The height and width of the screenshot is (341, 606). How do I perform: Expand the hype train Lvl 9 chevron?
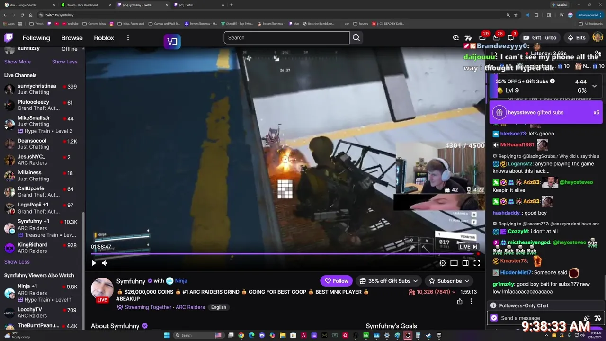coord(595,86)
